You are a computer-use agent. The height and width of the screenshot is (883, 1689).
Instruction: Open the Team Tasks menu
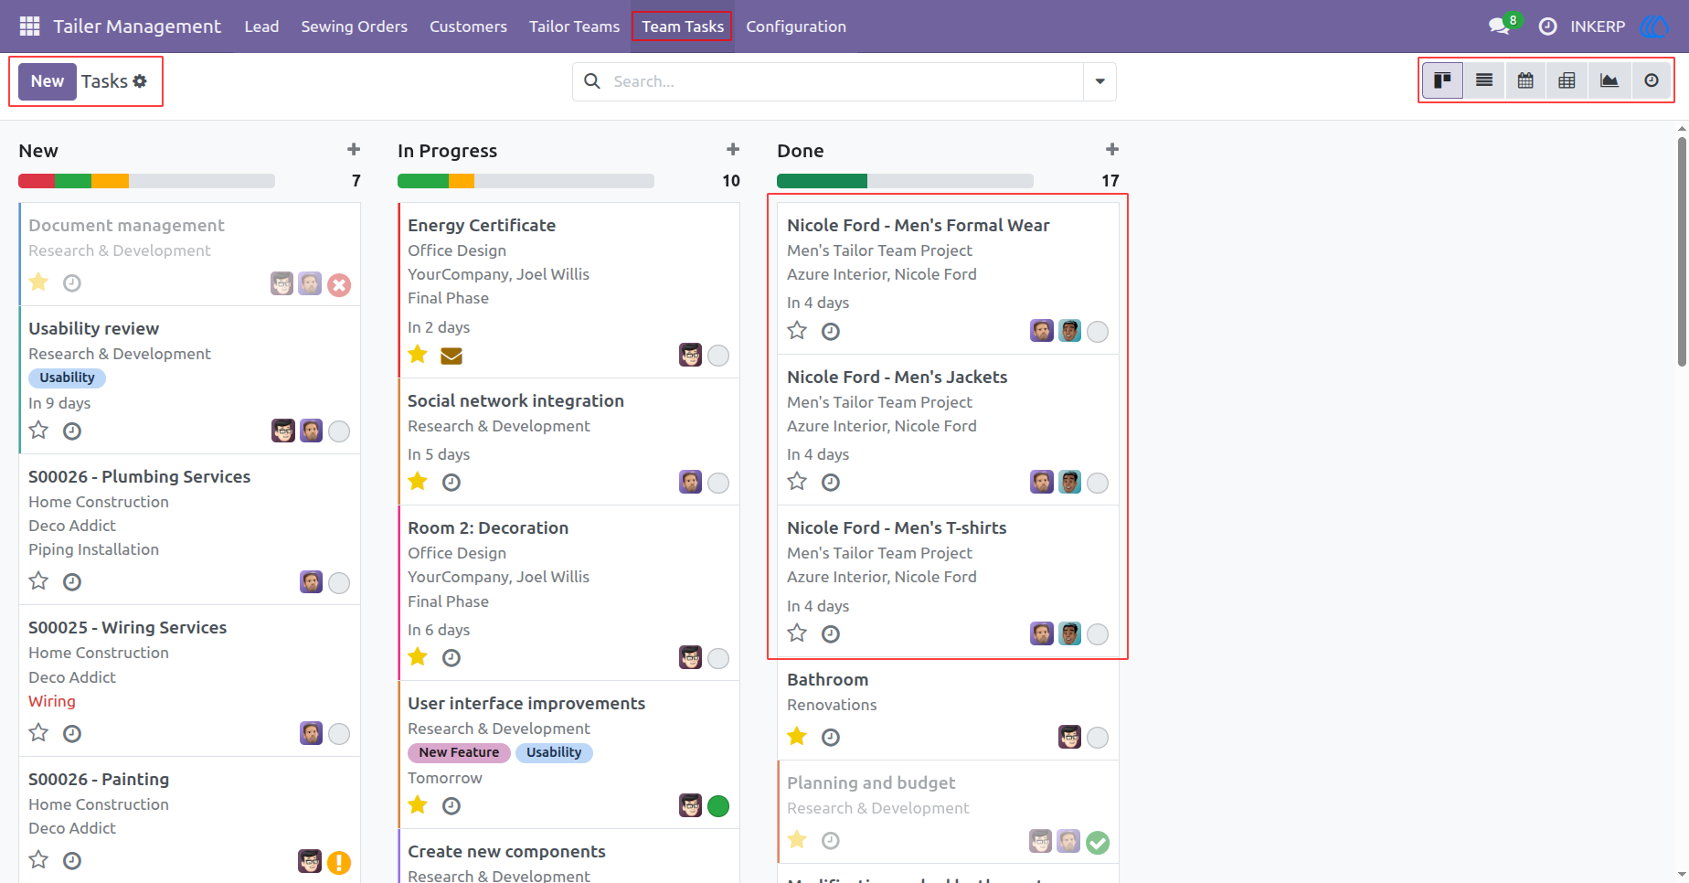click(683, 27)
